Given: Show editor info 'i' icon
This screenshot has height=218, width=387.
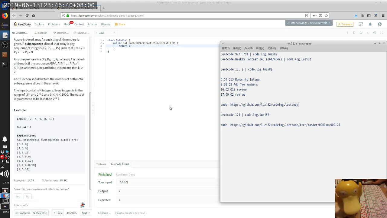Looking at the screenshot, I should (347, 33).
